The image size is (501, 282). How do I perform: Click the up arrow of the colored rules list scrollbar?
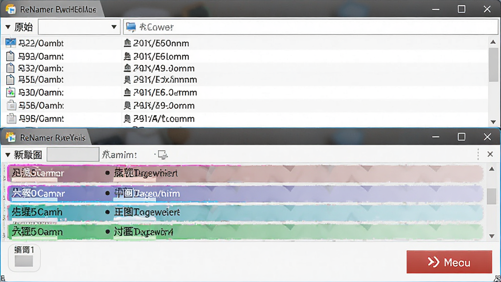[x=492, y=169]
